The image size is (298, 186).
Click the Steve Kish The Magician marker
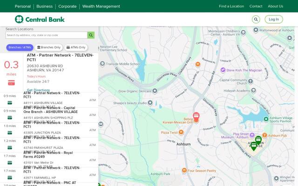point(223,70)
